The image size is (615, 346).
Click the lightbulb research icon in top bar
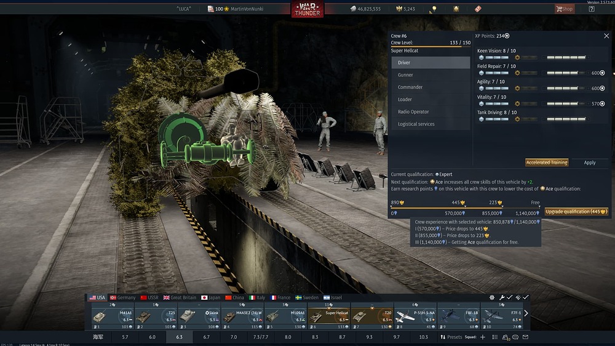point(434,9)
